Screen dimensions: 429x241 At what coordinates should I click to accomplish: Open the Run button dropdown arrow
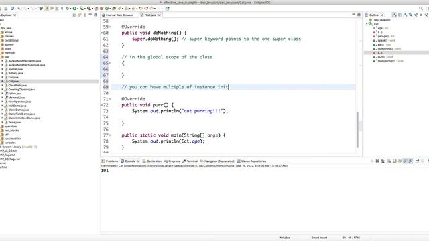pyautogui.click(x=78, y=9)
